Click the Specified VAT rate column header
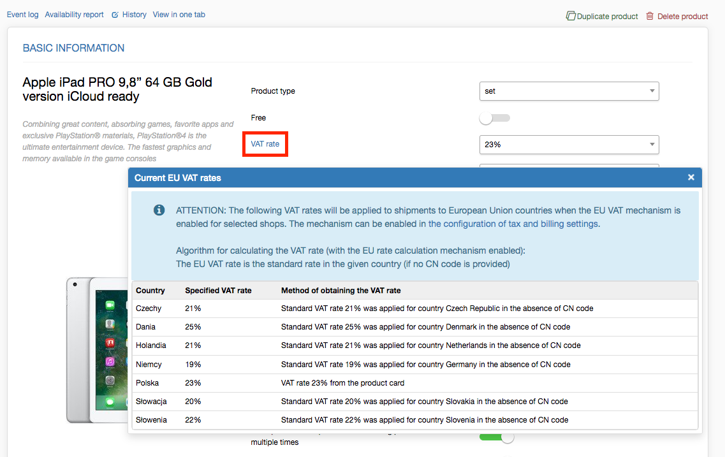725x457 pixels. pyautogui.click(x=218, y=291)
